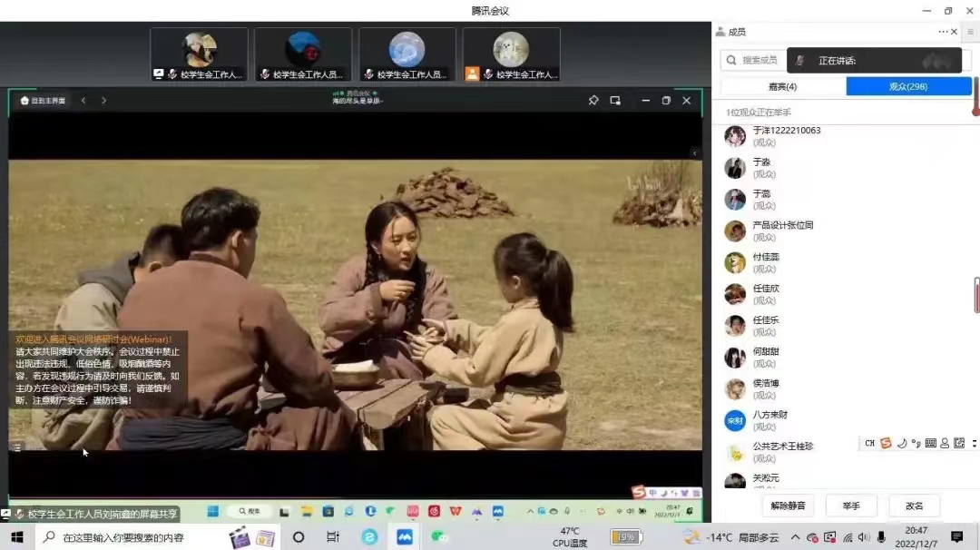Click the search magnifier icon in member search
The width and height of the screenshot is (980, 550).
pos(731,60)
